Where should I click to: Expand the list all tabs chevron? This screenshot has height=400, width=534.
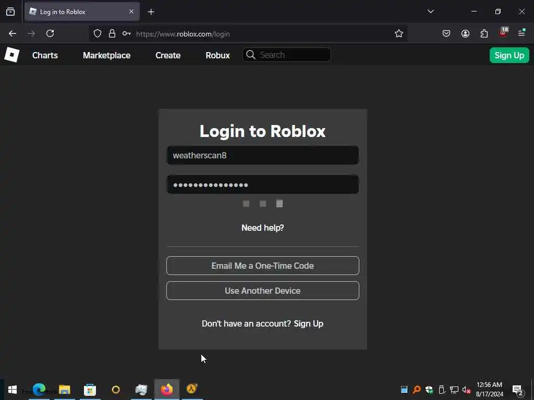tap(430, 11)
